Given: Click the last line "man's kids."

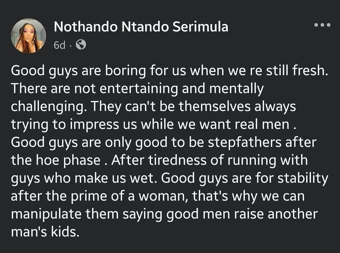Looking at the screenshot, I should 45,232.
